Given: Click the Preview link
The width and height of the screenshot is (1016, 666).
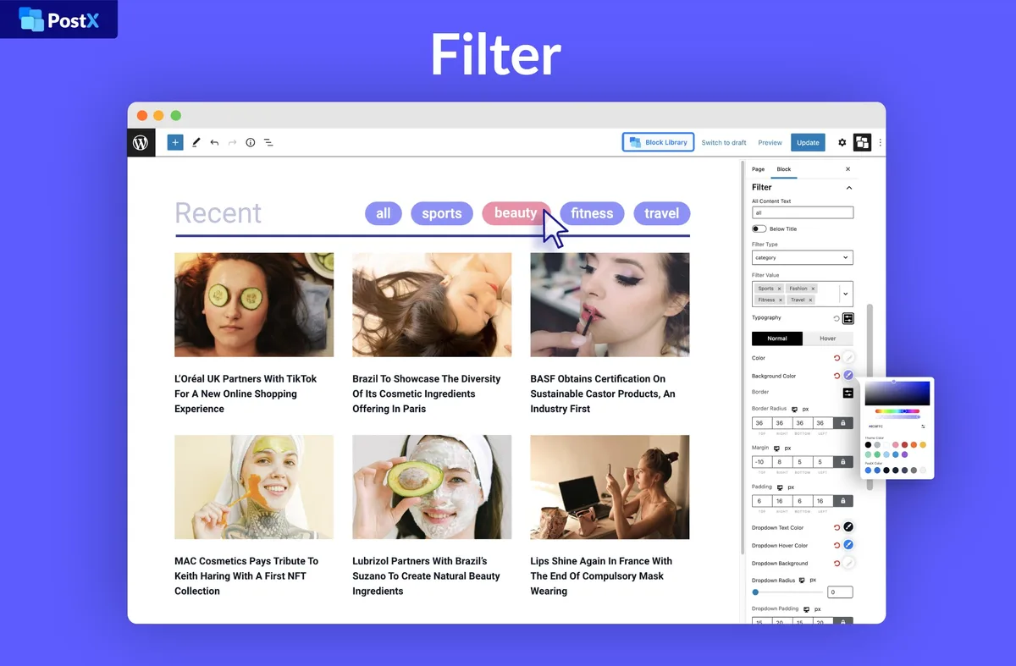Looking at the screenshot, I should [770, 142].
